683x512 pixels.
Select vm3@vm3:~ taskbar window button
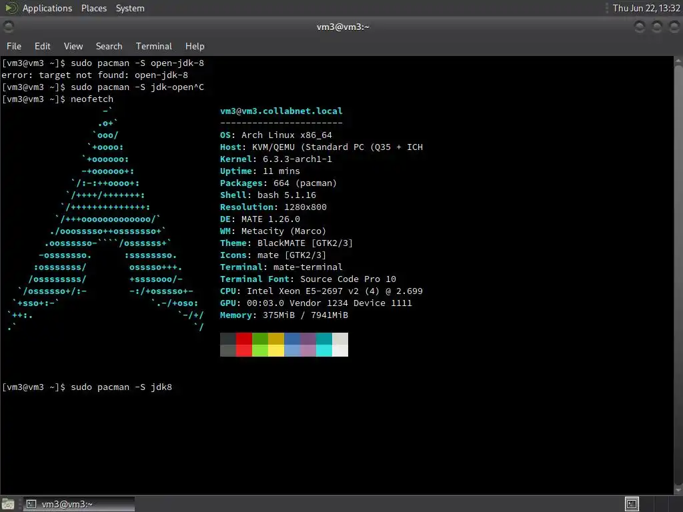tap(79, 504)
